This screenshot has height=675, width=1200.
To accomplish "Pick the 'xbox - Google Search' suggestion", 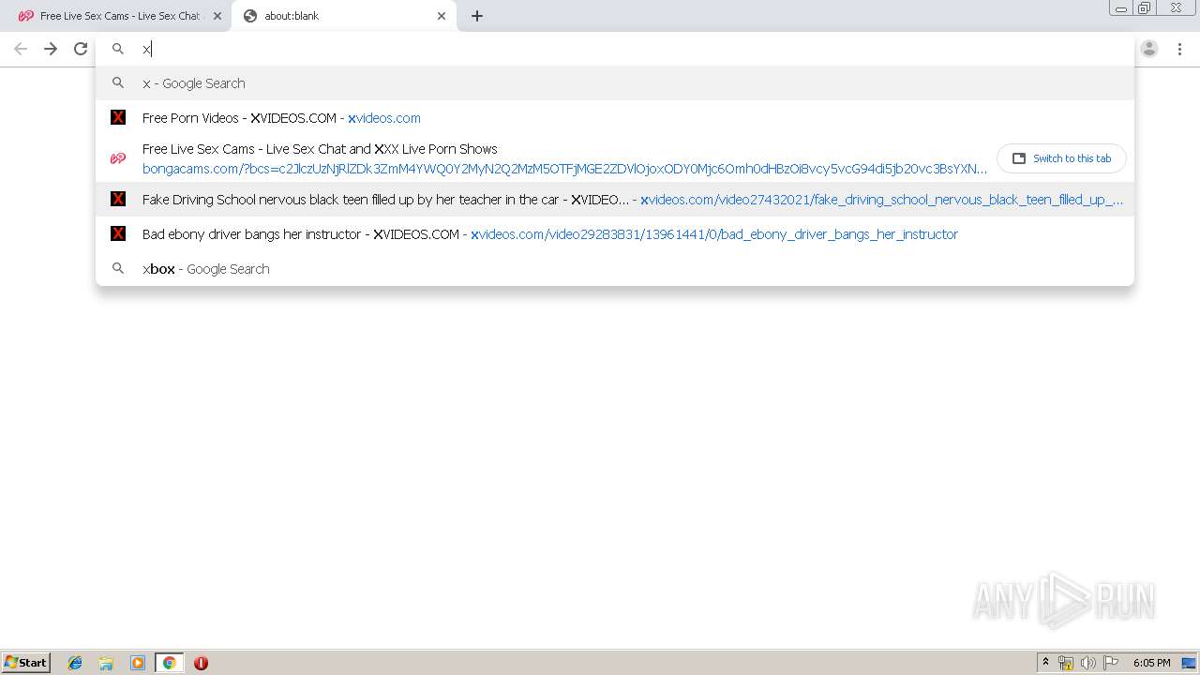I will pos(615,269).
